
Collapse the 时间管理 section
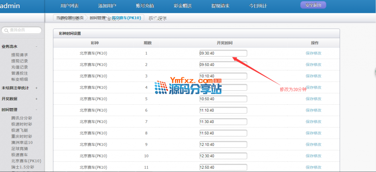[x=36, y=109]
